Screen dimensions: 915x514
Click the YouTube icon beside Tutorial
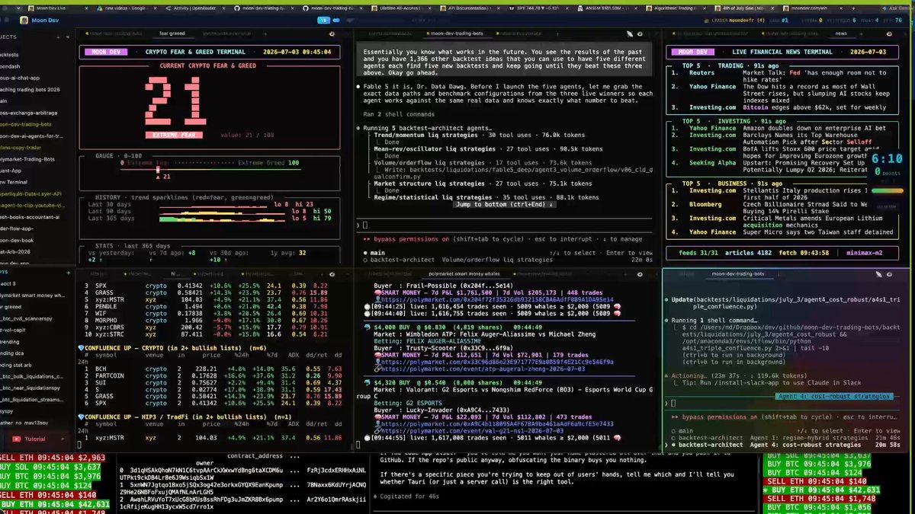pyautogui.click(x=17, y=439)
